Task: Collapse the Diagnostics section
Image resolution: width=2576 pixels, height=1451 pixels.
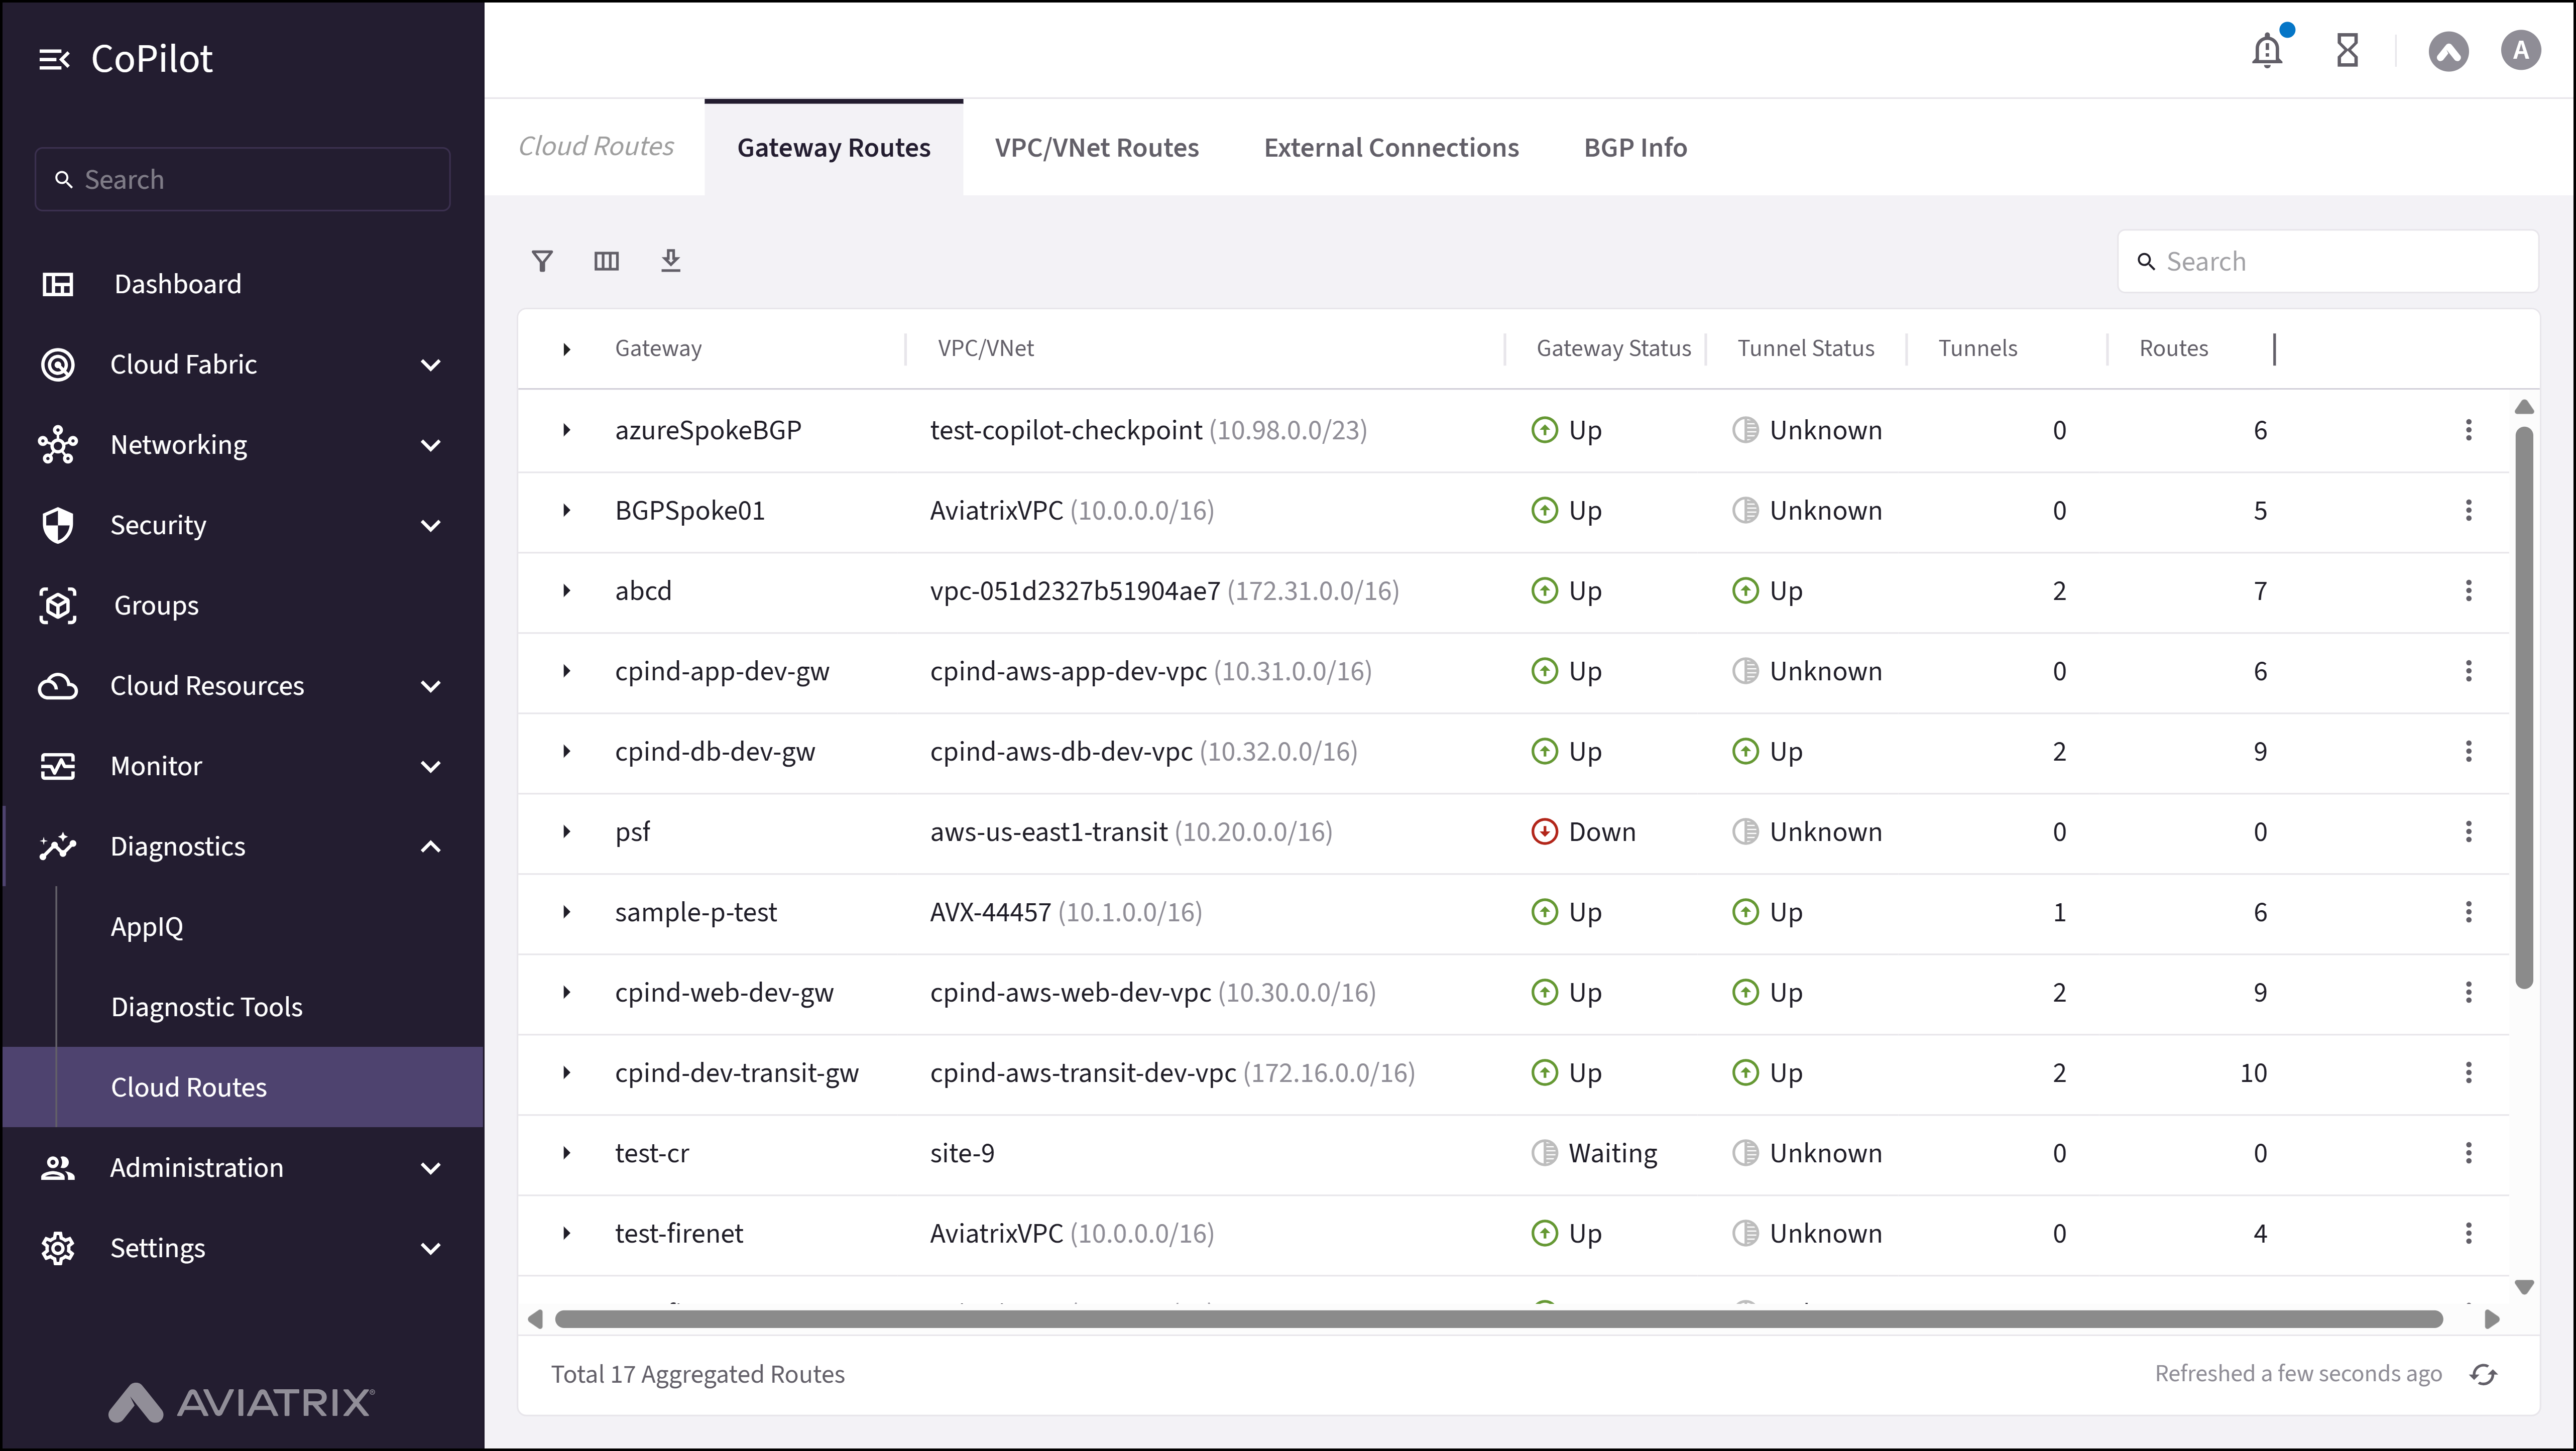Action: point(431,845)
